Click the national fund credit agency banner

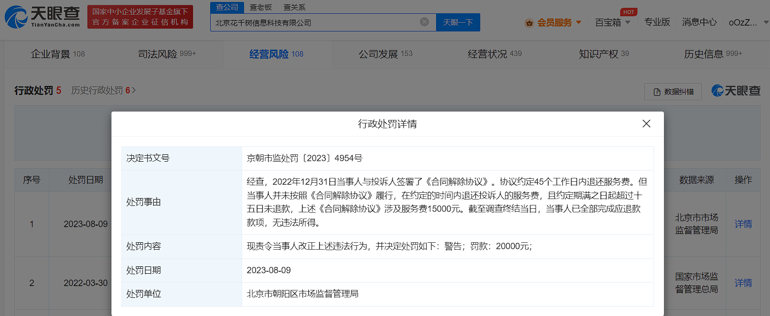click(140, 17)
